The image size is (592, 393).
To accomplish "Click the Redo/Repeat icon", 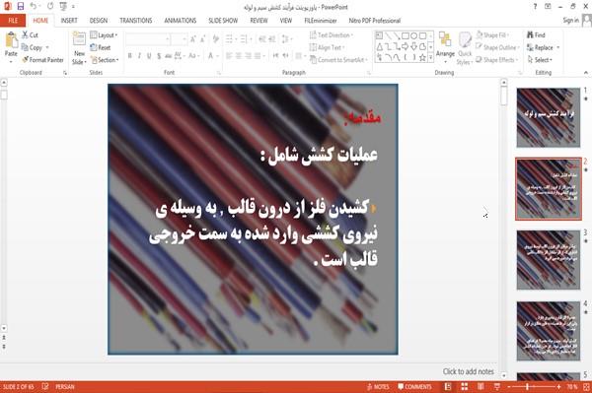I will point(50,7).
